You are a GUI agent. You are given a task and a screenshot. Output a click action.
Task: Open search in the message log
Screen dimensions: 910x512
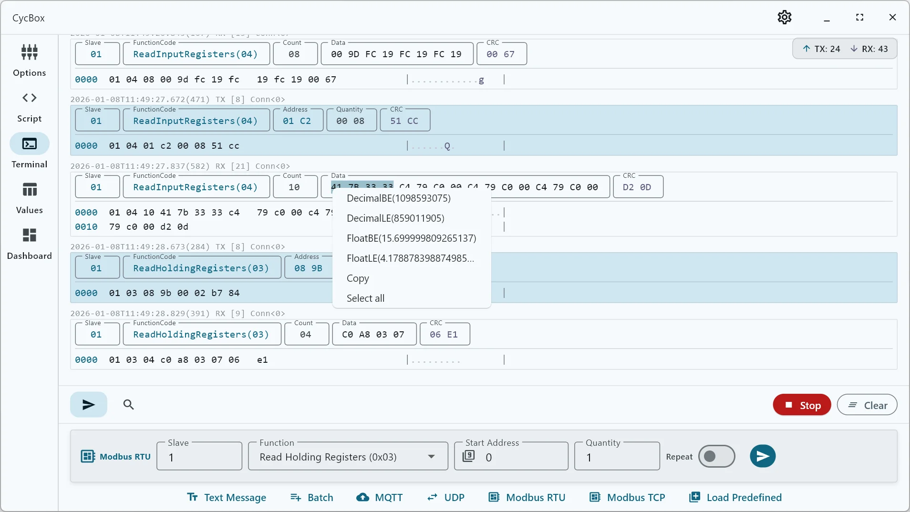(x=128, y=404)
